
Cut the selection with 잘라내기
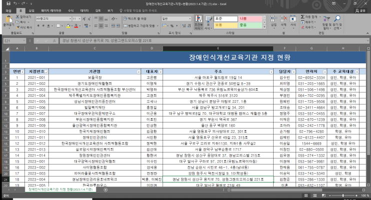pyautogui.click(x=23, y=17)
